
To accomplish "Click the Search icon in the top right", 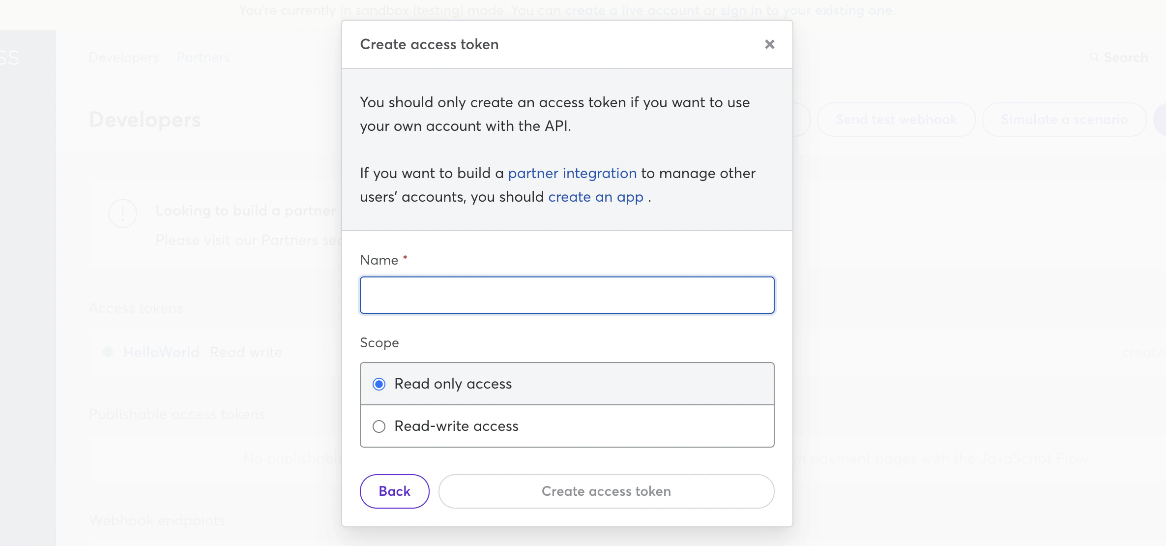I will pyautogui.click(x=1095, y=58).
